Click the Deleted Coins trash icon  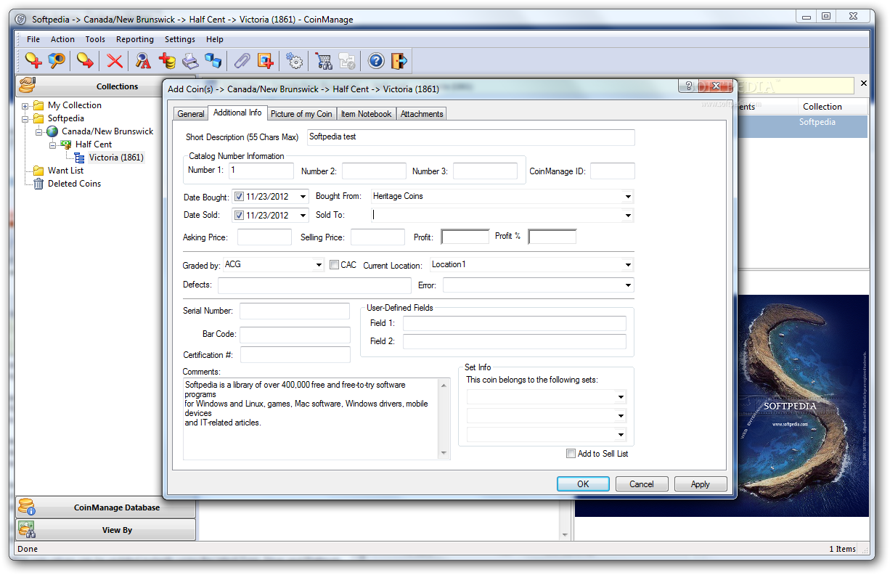(38, 184)
